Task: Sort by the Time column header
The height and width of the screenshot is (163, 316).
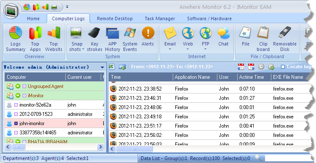Action: pos(141,77)
